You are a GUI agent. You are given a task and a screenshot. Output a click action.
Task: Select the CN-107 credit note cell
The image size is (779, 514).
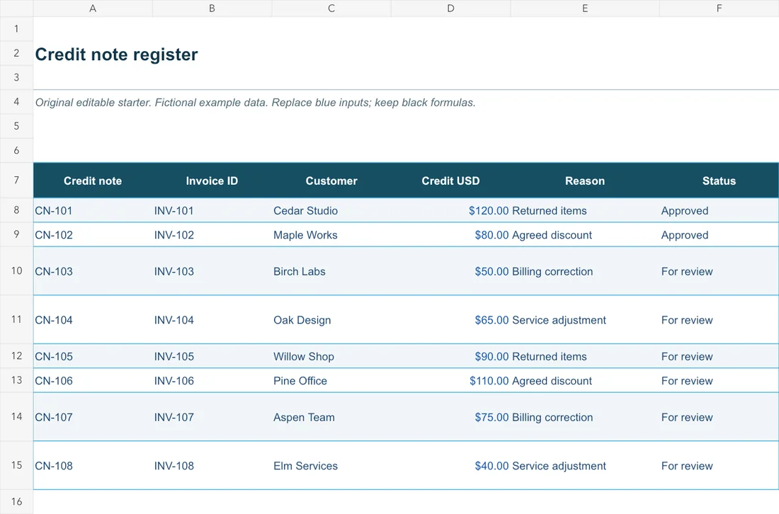(x=93, y=417)
